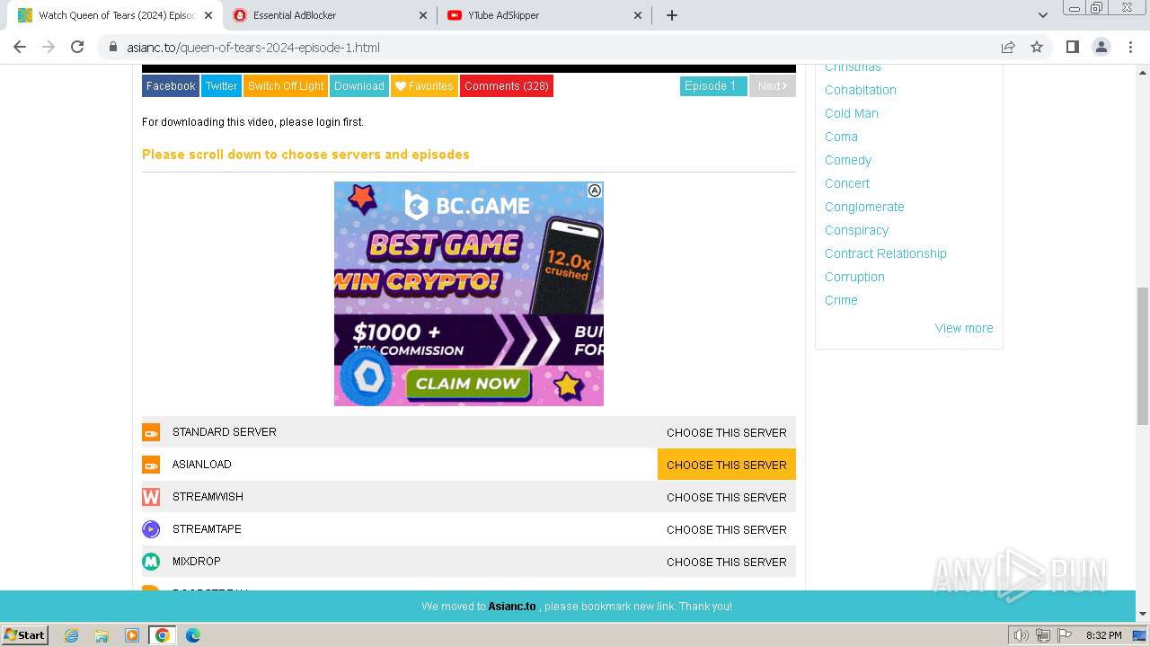Open the Coma genre link
The width and height of the screenshot is (1150, 647).
pos(841,137)
